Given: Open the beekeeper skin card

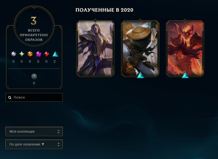Looking at the screenshot, I should [x=140, y=48].
